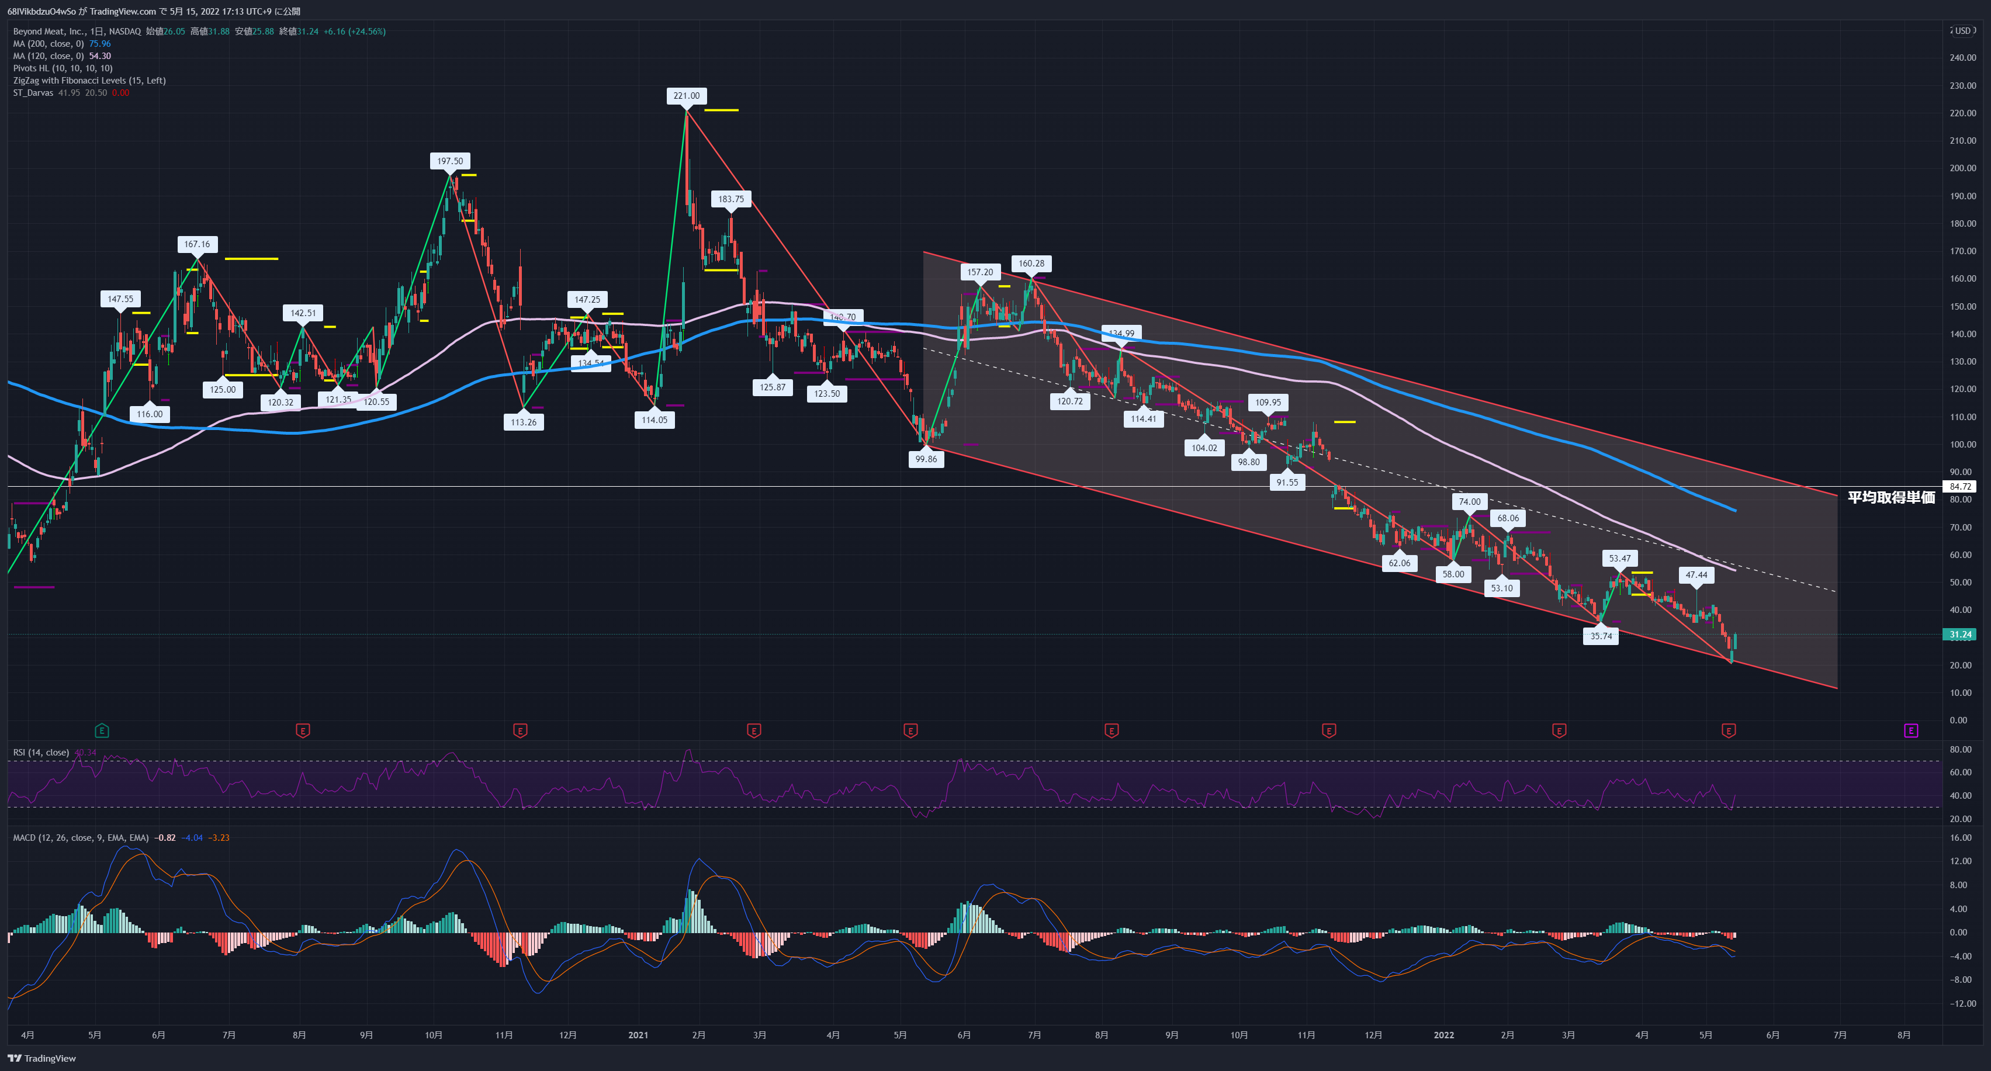
Task: Click the 109.95 pivot label
Action: (1268, 402)
